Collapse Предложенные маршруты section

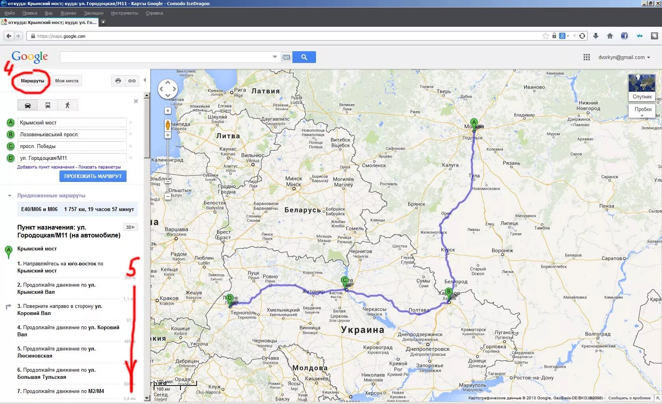pos(10,196)
